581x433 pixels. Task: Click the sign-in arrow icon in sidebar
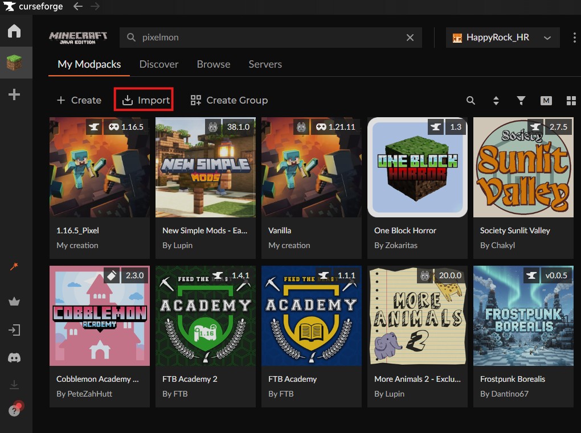pos(14,330)
